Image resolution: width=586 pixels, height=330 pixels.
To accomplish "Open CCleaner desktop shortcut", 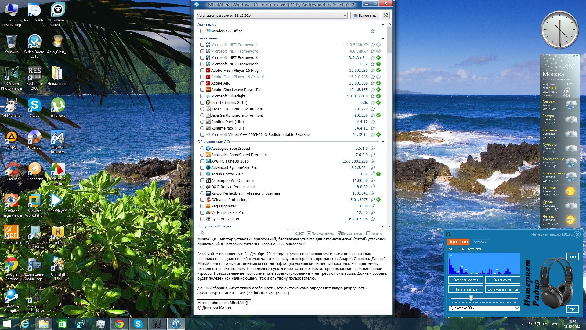I will pos(12,171).
